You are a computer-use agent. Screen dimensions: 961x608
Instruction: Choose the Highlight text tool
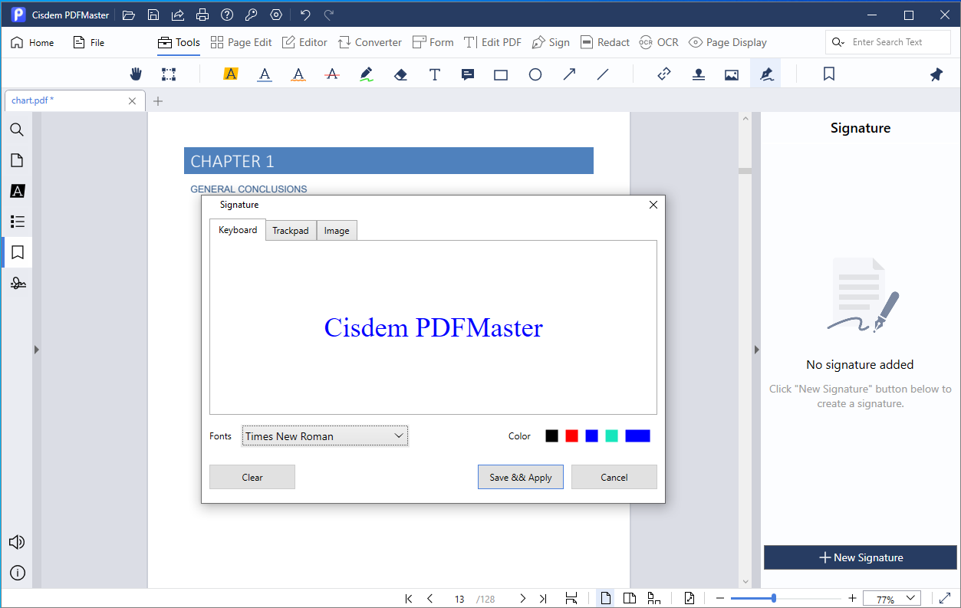tap(231, 74)
